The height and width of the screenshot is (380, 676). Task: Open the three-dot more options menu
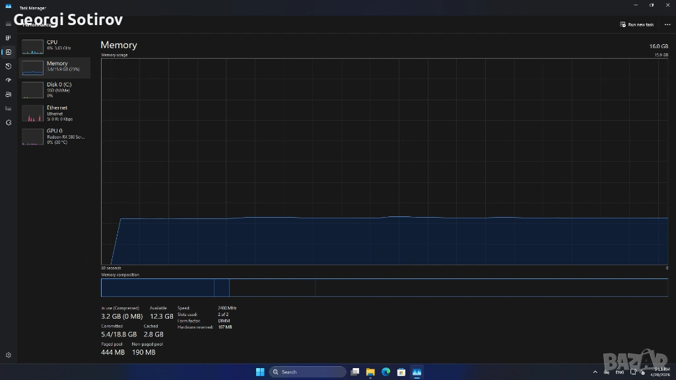[667, 24]
